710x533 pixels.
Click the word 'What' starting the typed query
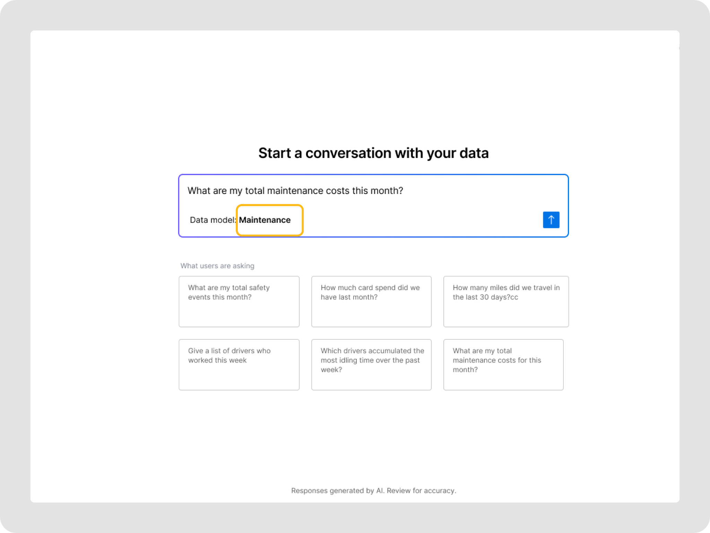pos(196,191)
